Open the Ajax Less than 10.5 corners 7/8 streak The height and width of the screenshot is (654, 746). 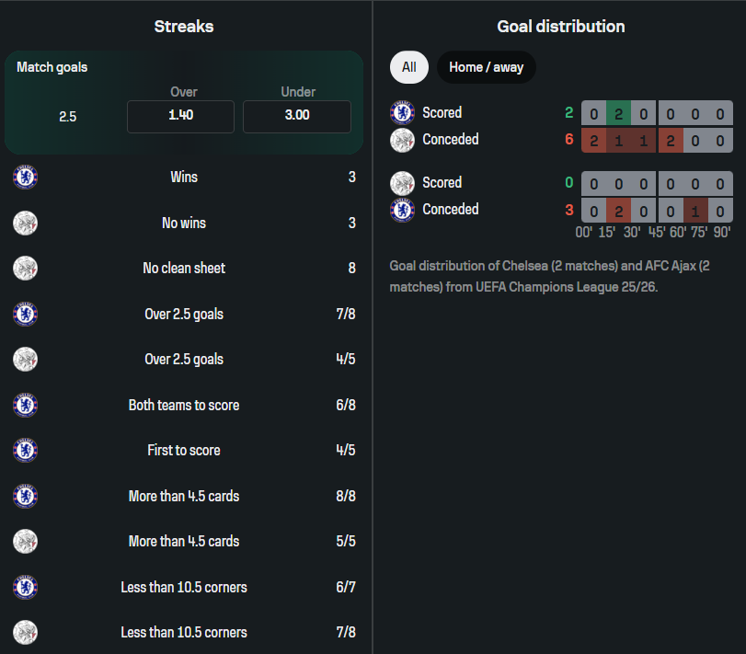coord(184,632)
